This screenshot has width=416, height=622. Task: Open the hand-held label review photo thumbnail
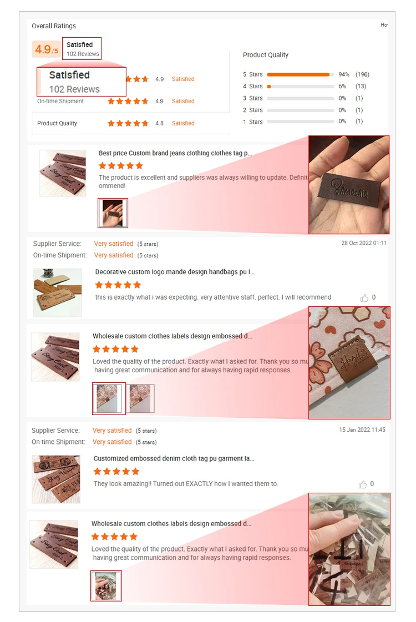click(x=113, y=213)
